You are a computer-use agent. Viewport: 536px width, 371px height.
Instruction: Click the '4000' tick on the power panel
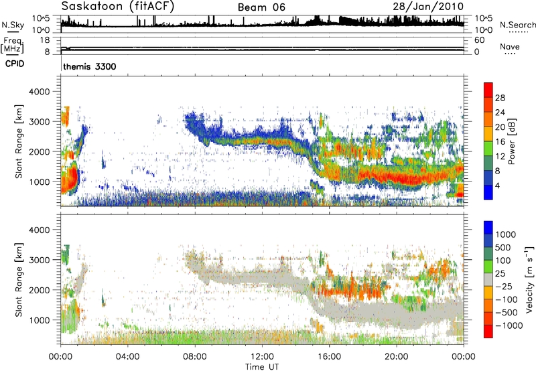[39, 92]
